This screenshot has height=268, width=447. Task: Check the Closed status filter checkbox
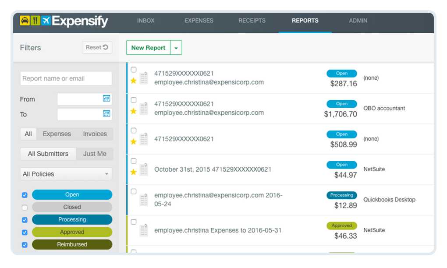coord(25,208)
